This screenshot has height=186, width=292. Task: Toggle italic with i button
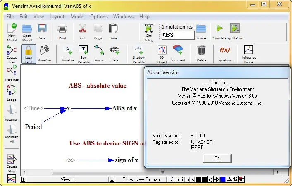click(x=182, y=179)
